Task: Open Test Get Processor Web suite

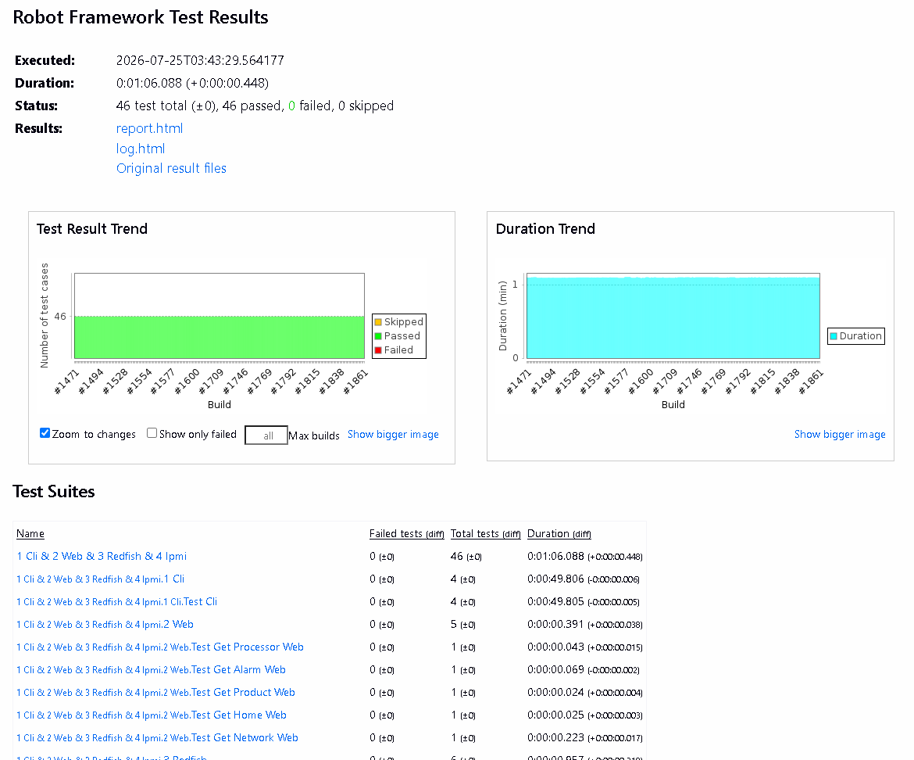Action: pyautogui.click(x=159, y=647)
